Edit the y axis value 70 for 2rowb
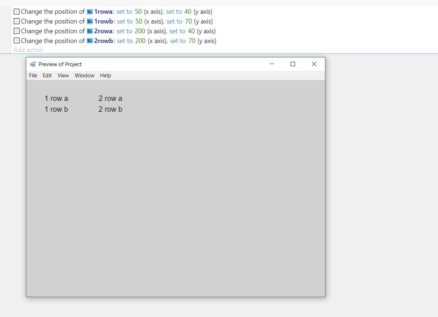Image resolution: width=438 pixels, height=317 pixels. (x=192, y=41)
